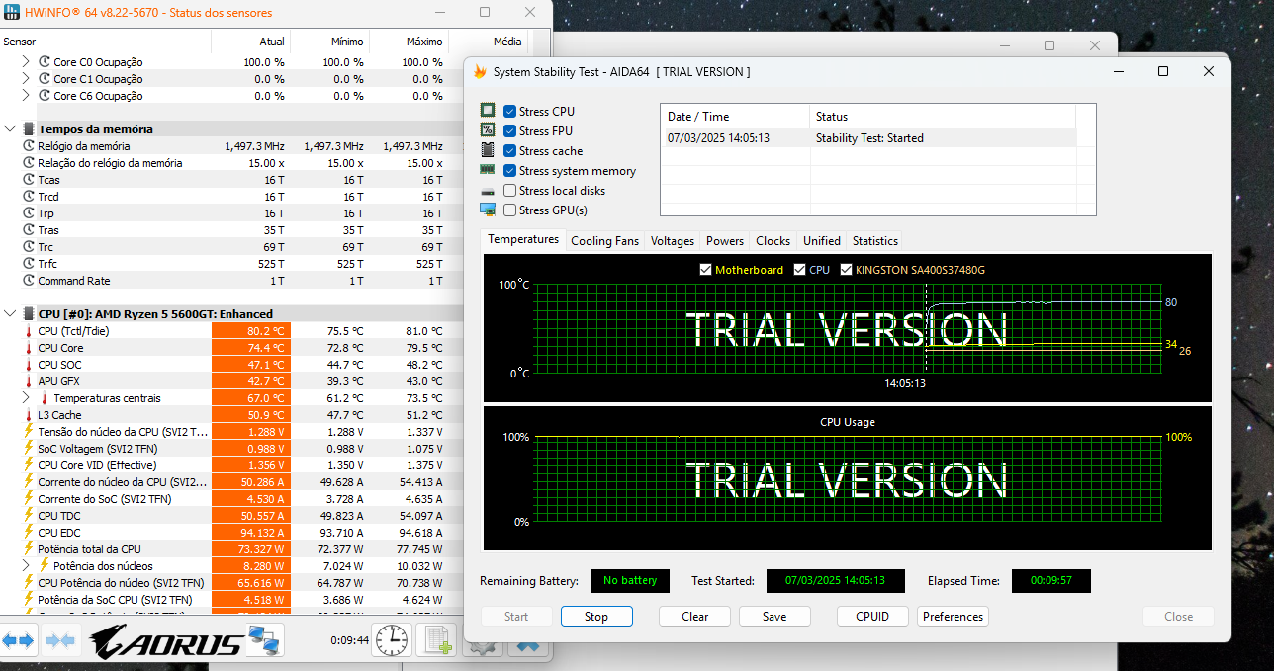
Task: Click lightning icon beside Potência total da CPU
Action: point(28,549)
